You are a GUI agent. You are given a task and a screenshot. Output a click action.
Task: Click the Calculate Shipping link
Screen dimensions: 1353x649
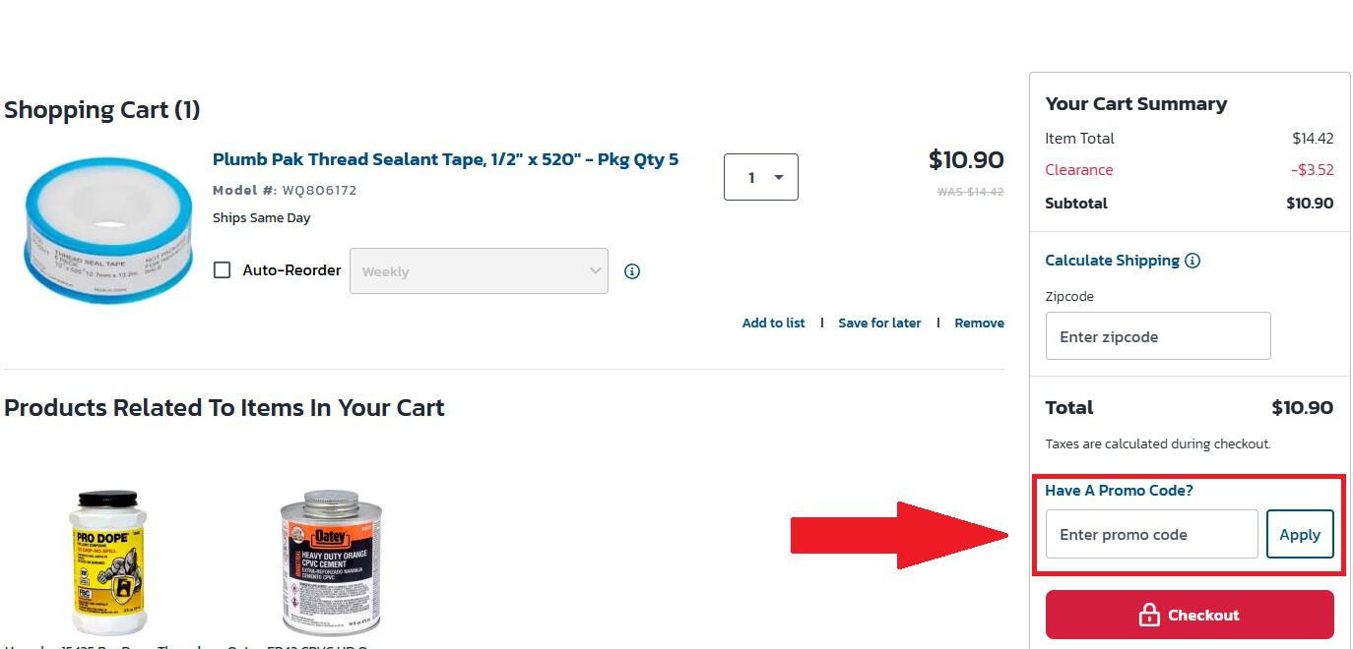1112,260
